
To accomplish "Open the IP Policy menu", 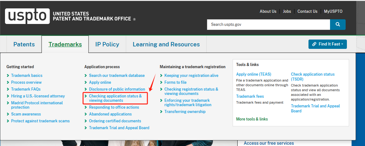I will tap(107, 45).
